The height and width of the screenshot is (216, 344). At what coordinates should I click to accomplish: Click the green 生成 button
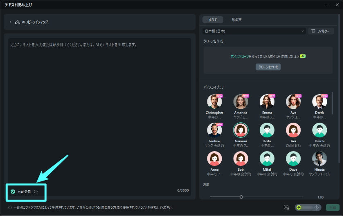tap(333, 207)
